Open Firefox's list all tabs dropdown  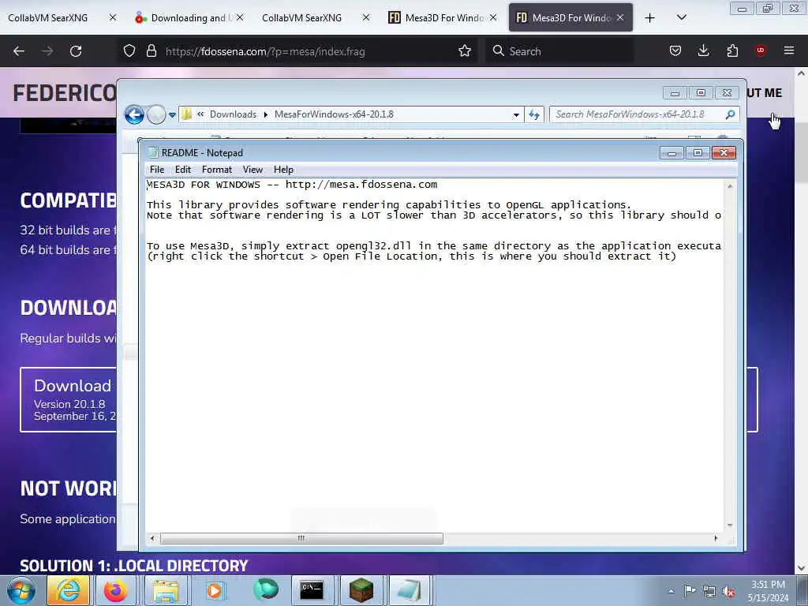click(681, 17)
